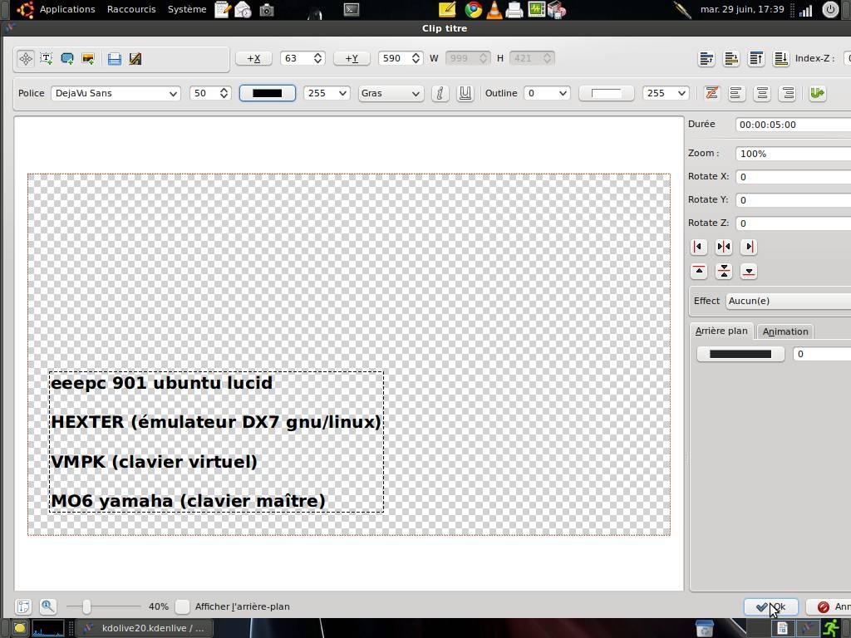The height and width of the screenshot is (638, 851).
Task: Click the Rotate X value field
Action: pyautogui.click(x=793, y=177)
